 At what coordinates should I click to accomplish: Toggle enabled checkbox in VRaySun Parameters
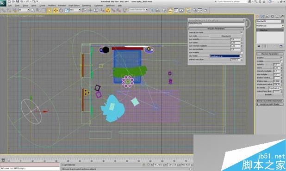pos(281,58)
